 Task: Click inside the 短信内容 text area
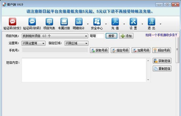click(x=84, y=70)
